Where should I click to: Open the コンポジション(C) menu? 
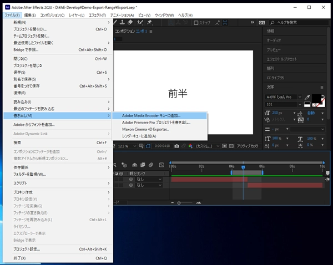pyautogui.click(x=52, y=16)
